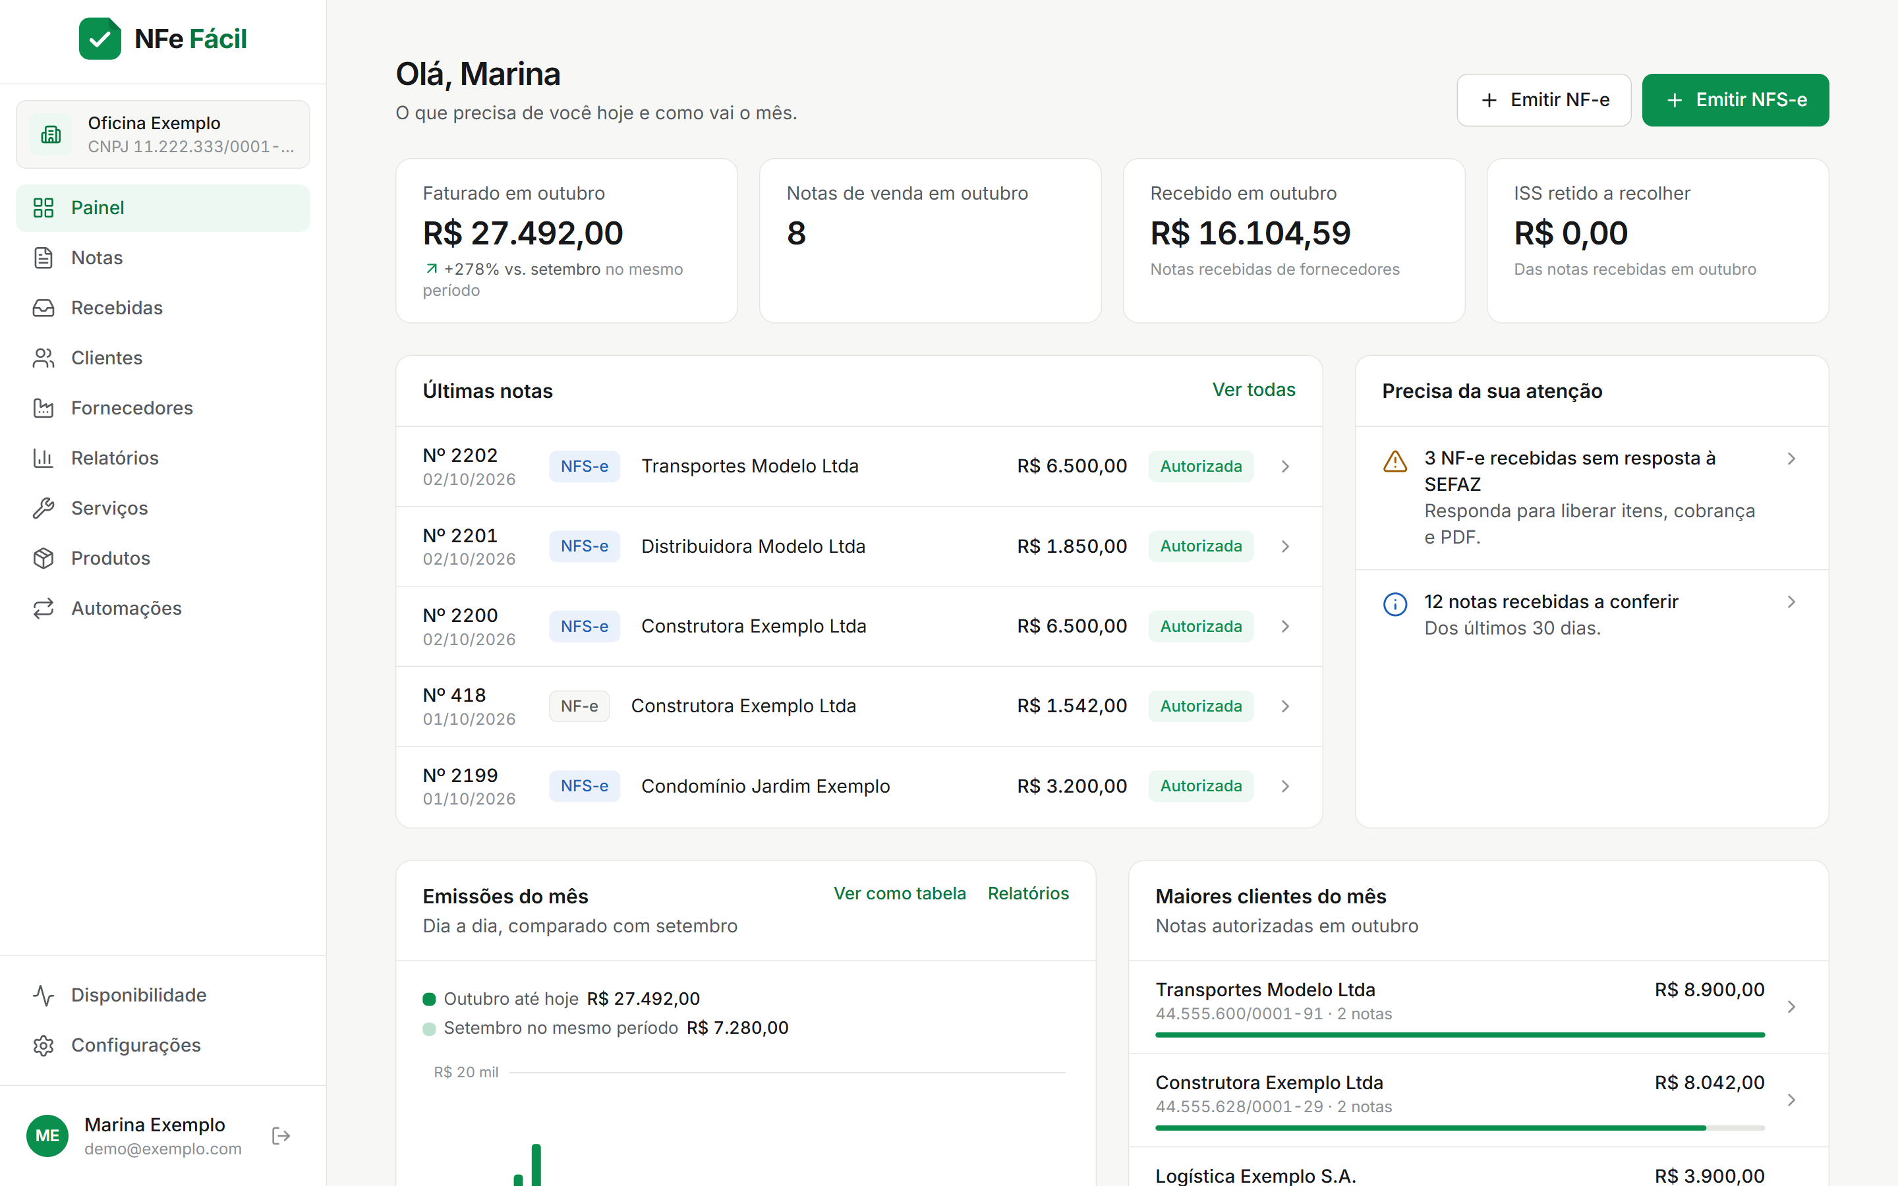Click the ME user avatar
The height and width of the screenshot is (1186, 1898).
pyautogui.click(x=47, y=1136)
